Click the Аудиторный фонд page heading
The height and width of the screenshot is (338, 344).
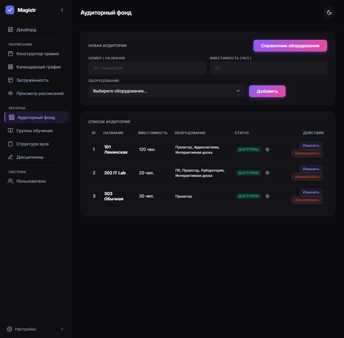106,13
